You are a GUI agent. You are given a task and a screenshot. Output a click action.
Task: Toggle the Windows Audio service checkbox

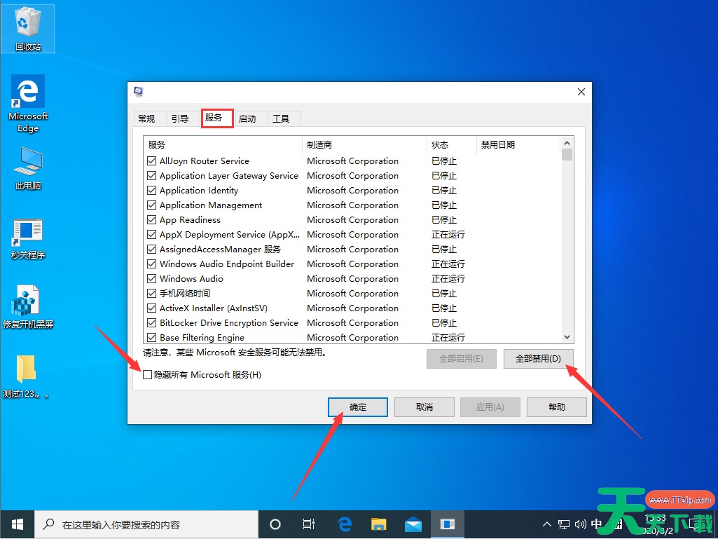(152, 279)
